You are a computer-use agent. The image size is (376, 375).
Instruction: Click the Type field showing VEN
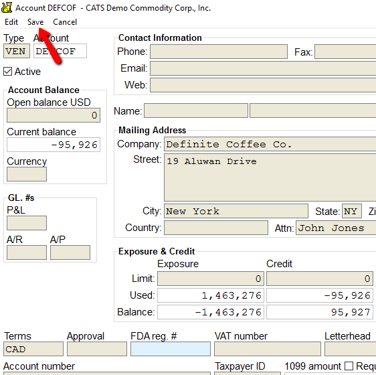click(17, 51)
